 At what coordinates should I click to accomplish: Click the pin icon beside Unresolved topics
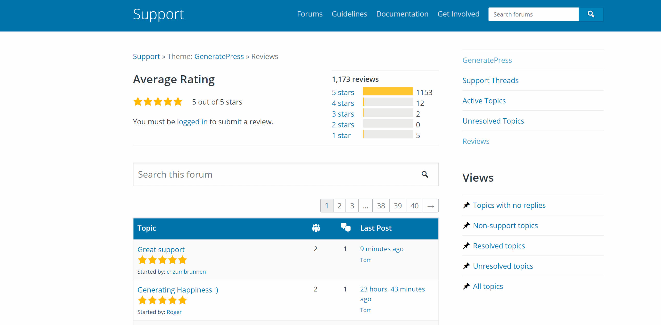click(466, 266)
